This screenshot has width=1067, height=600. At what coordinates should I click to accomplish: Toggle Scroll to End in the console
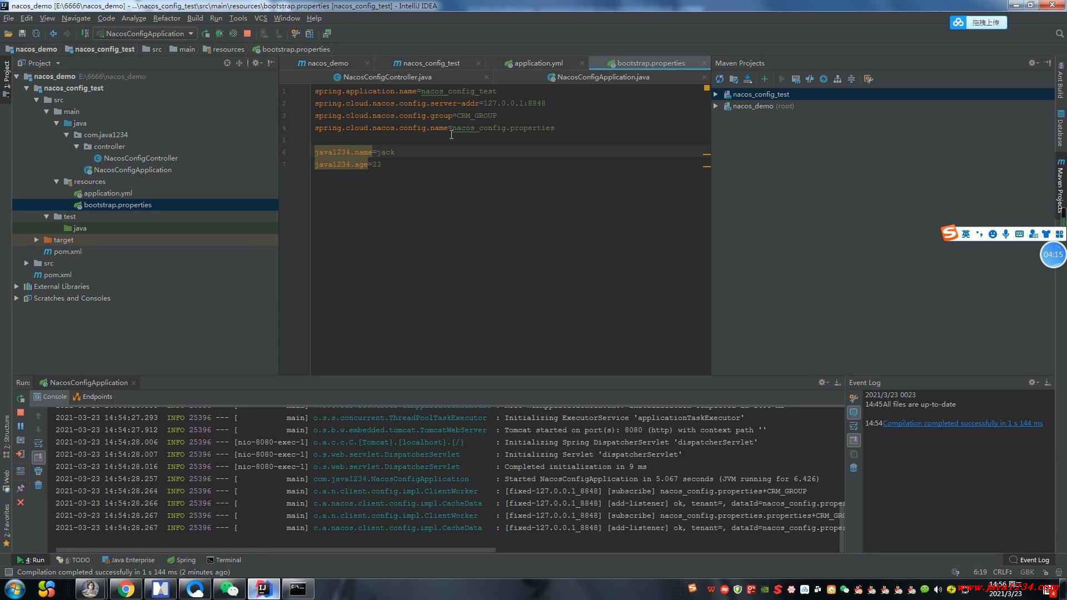[38, 457]
